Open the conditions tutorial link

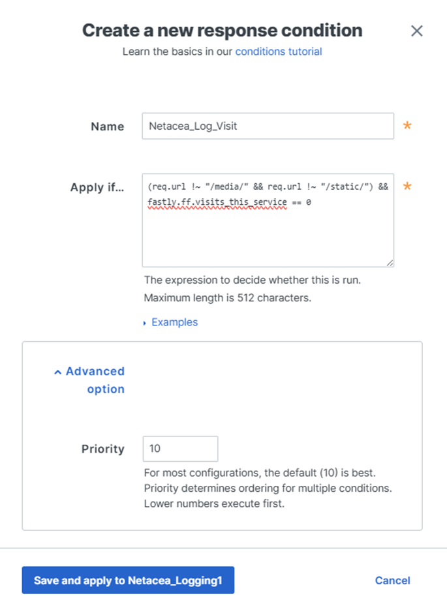[279, 51]
